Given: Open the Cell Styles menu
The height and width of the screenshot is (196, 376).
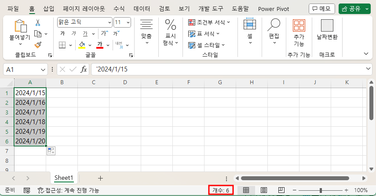Looking at the screenshot, I should point(206,45).
